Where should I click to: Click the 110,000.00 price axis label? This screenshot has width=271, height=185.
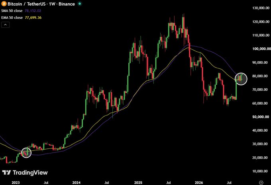(x=261, y=35)
